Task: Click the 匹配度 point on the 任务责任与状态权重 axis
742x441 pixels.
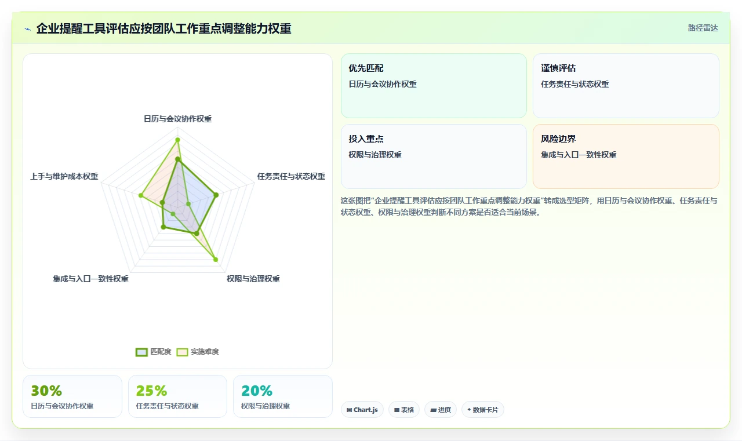Action: click(x=216, y=195)
